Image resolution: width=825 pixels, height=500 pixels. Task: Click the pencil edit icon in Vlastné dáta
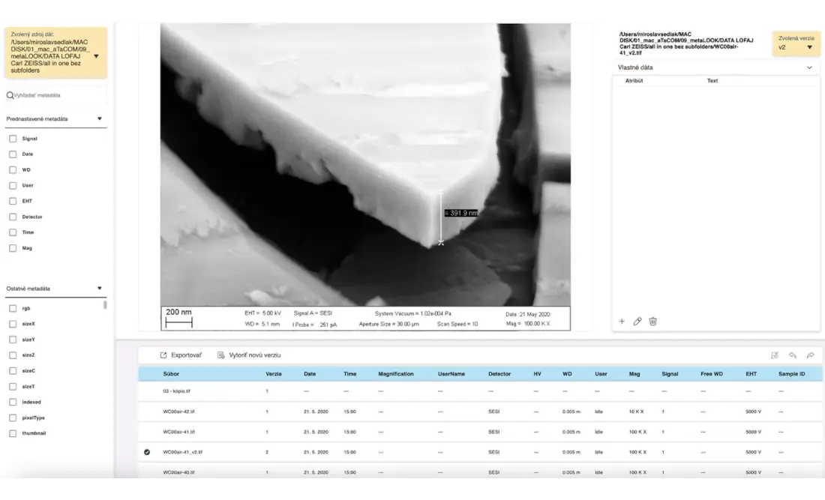pos(637,322)
